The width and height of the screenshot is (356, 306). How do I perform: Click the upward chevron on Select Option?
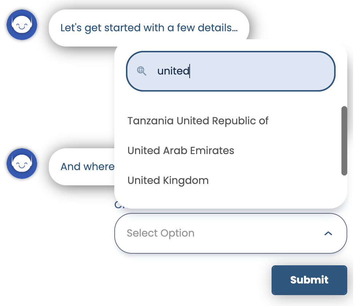pos(328,233)
